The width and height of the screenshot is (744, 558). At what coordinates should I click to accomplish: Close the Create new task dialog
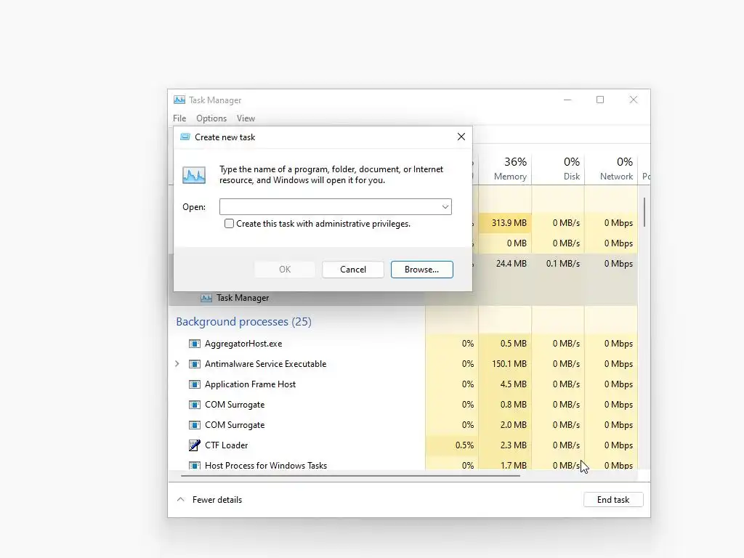(x=461, y=137)
